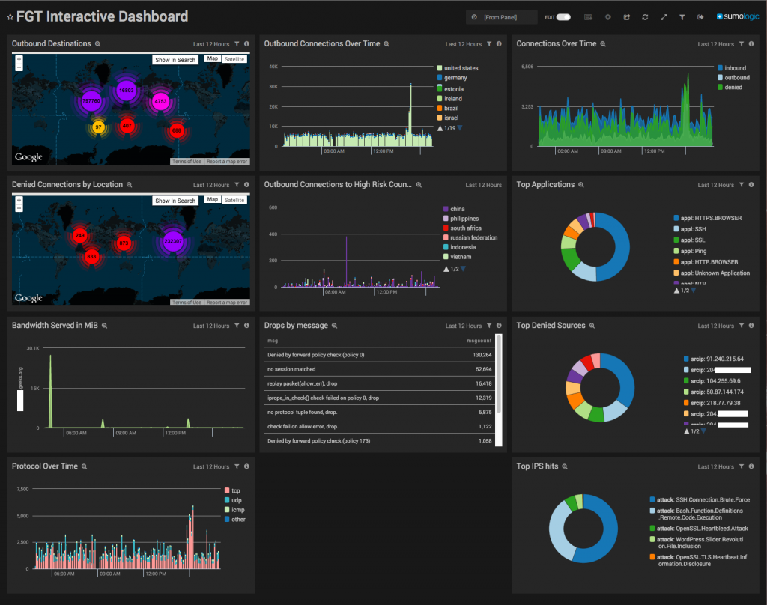Open dashboard settings gear icon
767x605 pixels.
[x=608, y=17]
